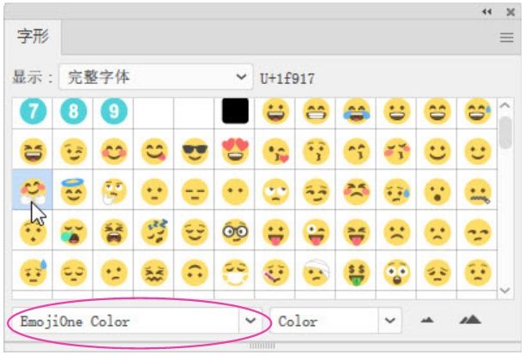Viewport: 525px width, 355px height.
Task: Pick the winking face emoji
Action: [x=73, y=151]
